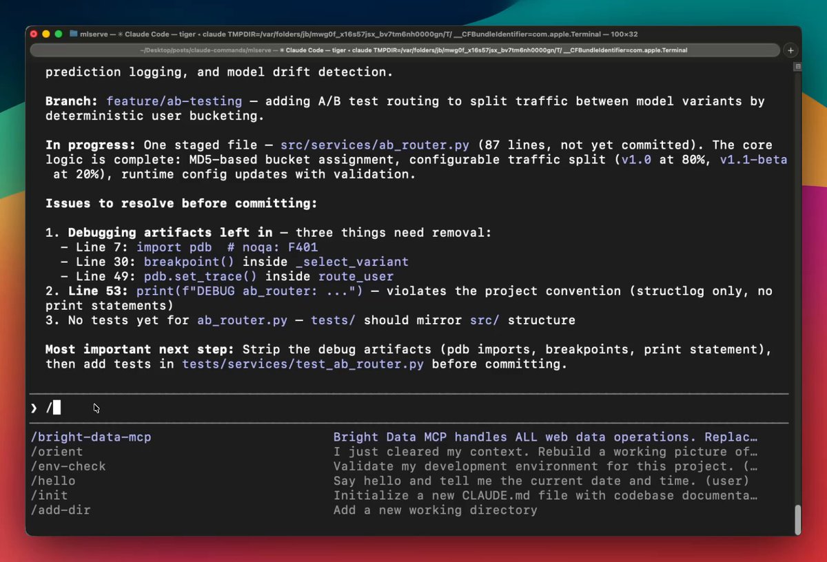
Task: Pick the /hello command
Action: coord(53,481)
